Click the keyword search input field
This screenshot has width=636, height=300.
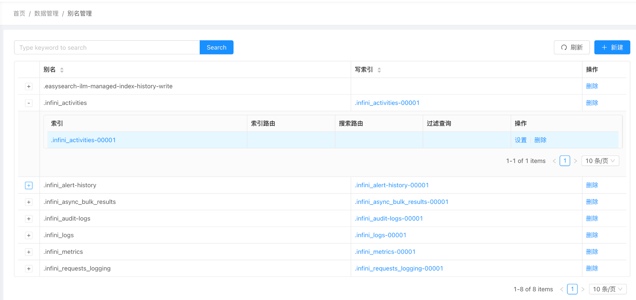tap(106, 47)
